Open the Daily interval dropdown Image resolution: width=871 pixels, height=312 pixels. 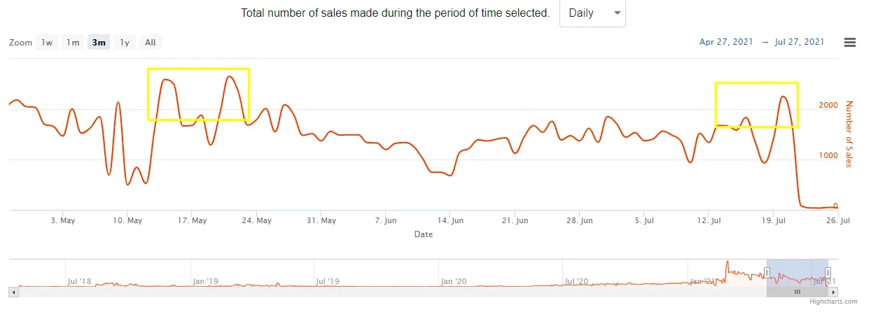pos(592,13)
